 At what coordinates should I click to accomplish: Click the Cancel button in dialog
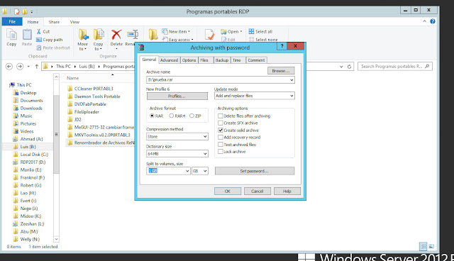click(x=258, y=191)
